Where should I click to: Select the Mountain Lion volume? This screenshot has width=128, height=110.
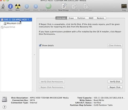tap(14, 23)
